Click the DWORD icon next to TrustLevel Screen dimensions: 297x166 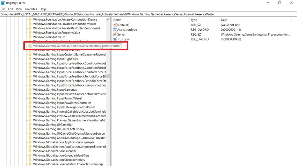[115, 39]
